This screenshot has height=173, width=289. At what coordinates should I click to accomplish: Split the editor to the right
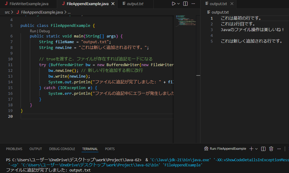[185, 4]
